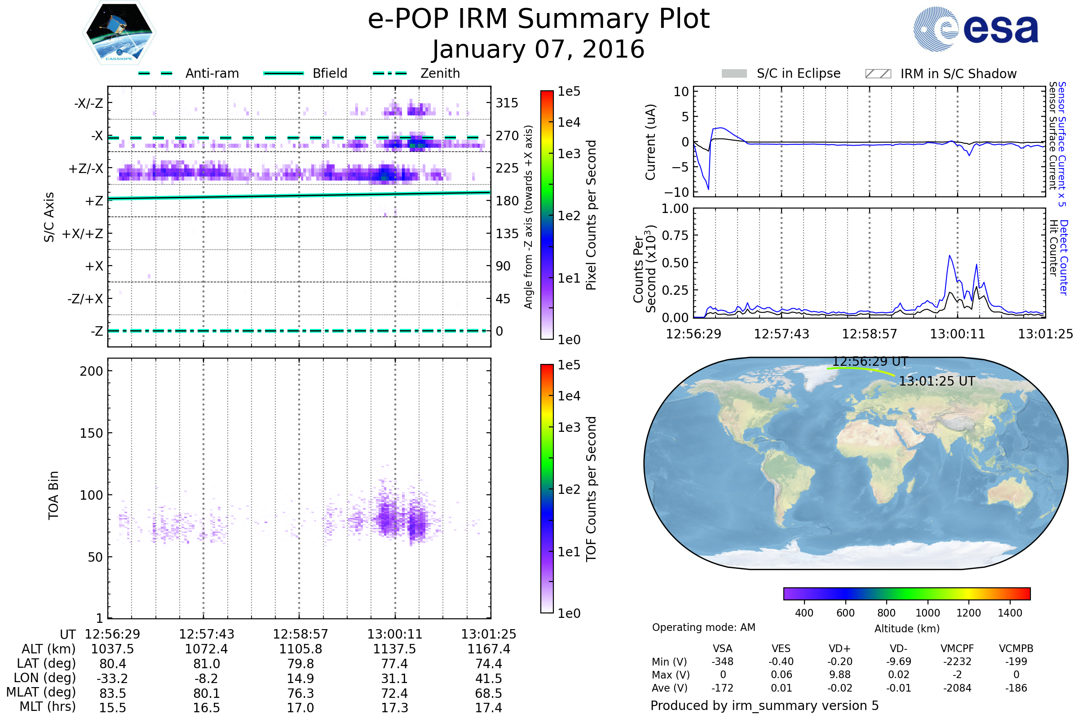Image resolution: width=1078 pixels, height=719 pixels.
Task: Click the TOF Counts per Second colorbar
Action: 547,488
